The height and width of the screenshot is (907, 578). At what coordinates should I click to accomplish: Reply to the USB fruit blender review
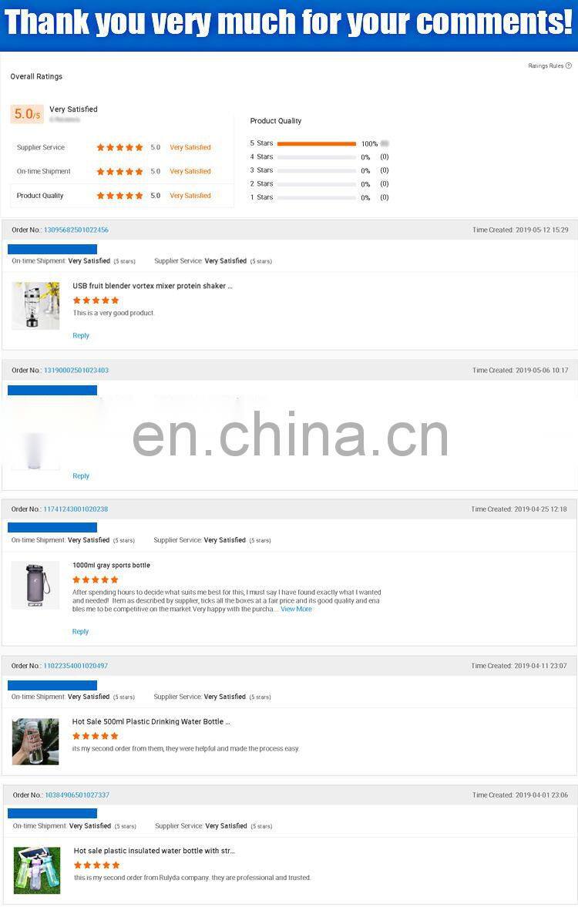tap(81, 335)
